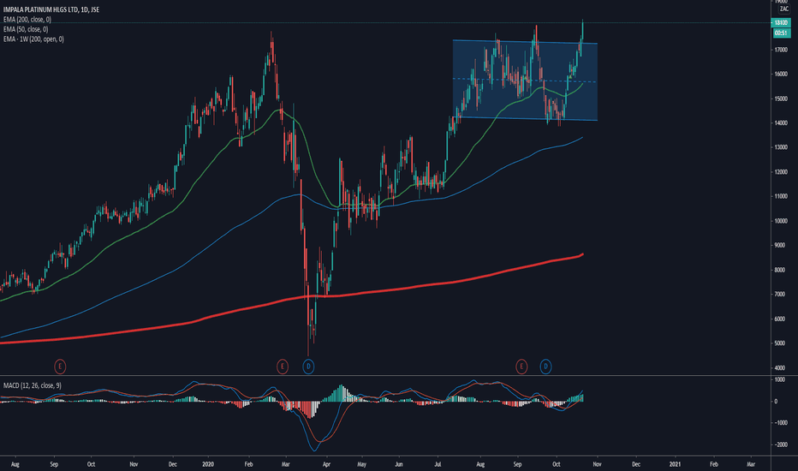Viewport: 798px width, 471px height.
Task: Click the dashed midline of the blue channel
Action: coord(525,80)
